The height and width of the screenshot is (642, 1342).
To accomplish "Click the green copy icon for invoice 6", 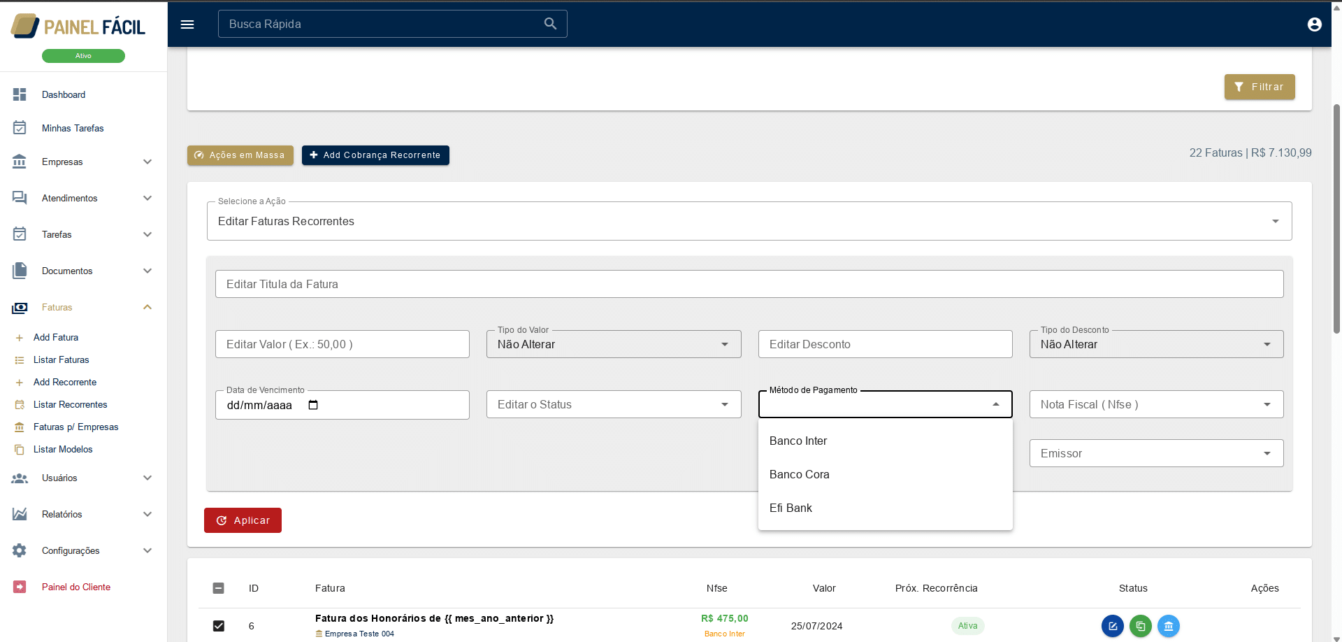I will pyautogui.click(x=1140, y=626).
